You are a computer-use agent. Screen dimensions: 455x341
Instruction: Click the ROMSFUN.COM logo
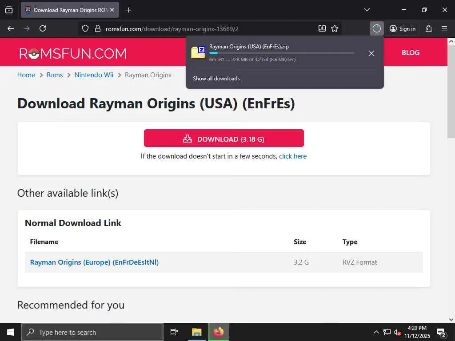(x=73, y=54)
